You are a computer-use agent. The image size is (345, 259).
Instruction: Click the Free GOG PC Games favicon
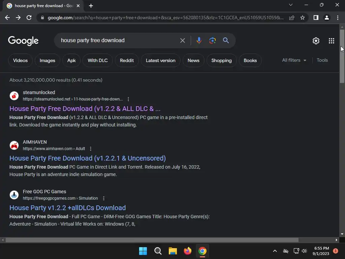tap(14, 195)
